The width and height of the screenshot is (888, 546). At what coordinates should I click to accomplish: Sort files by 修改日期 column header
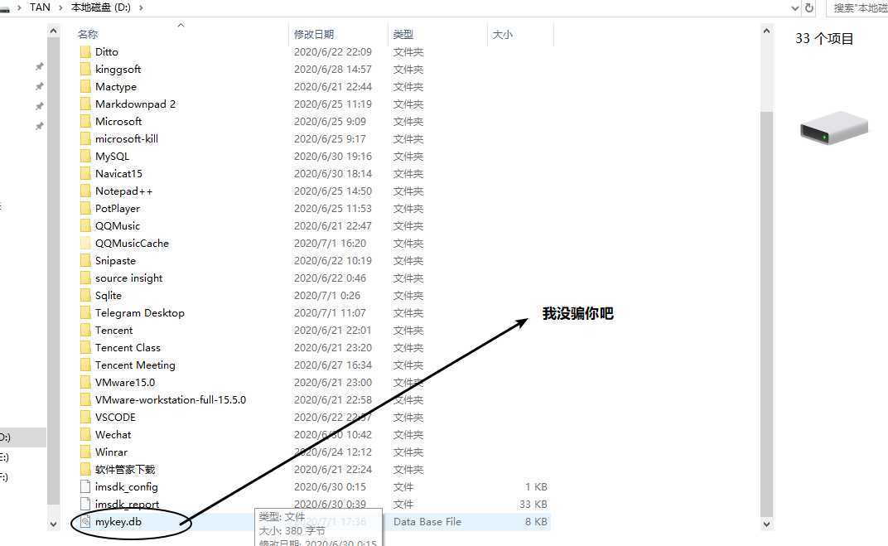pyautogui.click(x=314, y=35)
